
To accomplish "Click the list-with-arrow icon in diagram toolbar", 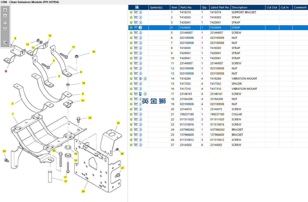I will [5, 43].
